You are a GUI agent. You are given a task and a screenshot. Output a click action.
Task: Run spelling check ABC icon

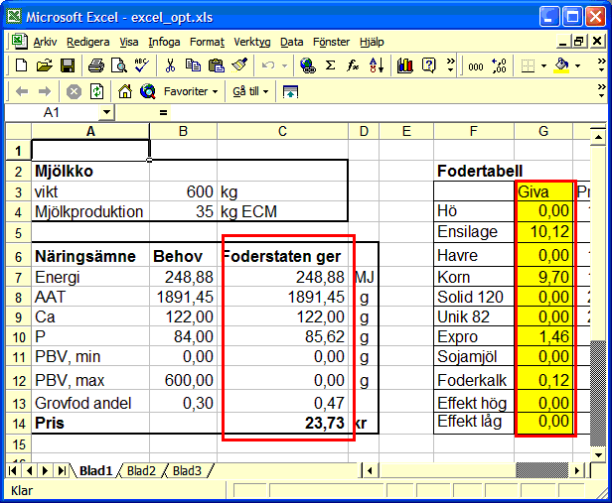click(x=141, y=65)
